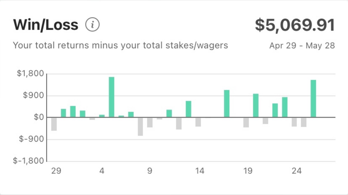Click the Win/Loss heading
Viewport: 348px width, 195px height.
pyautogui.click(x=46, y=25)
